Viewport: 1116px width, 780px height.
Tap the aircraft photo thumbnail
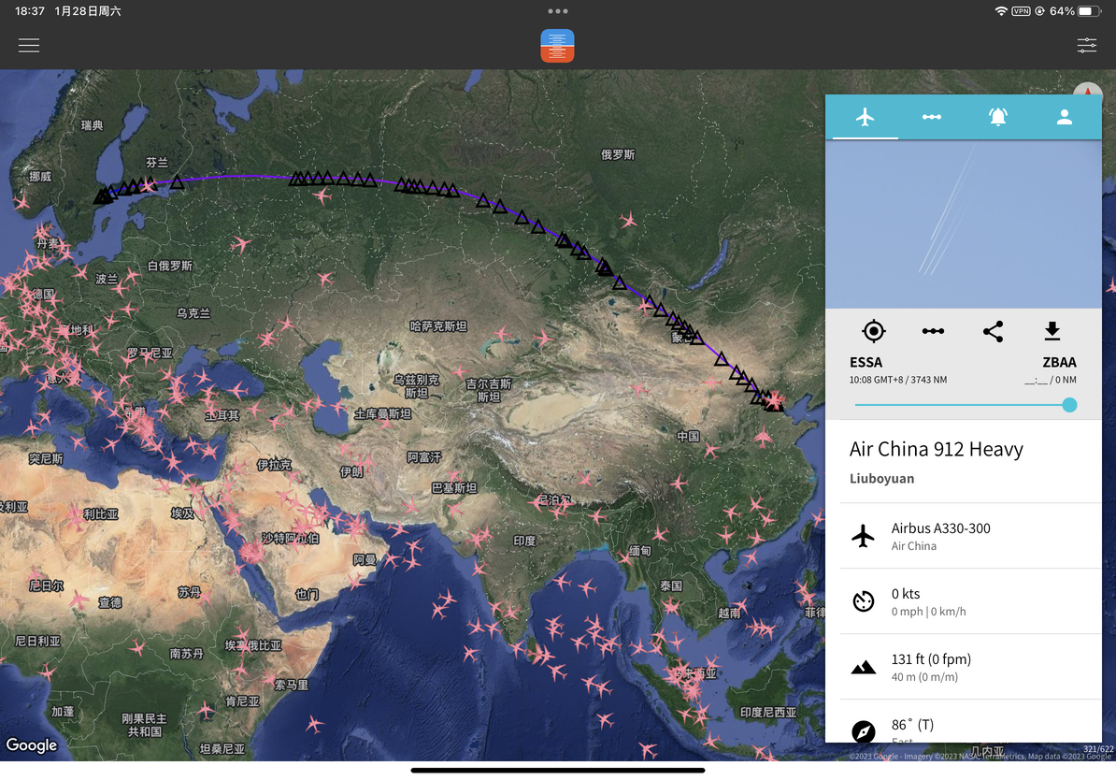pyautogui.click(x=964, y=224)
